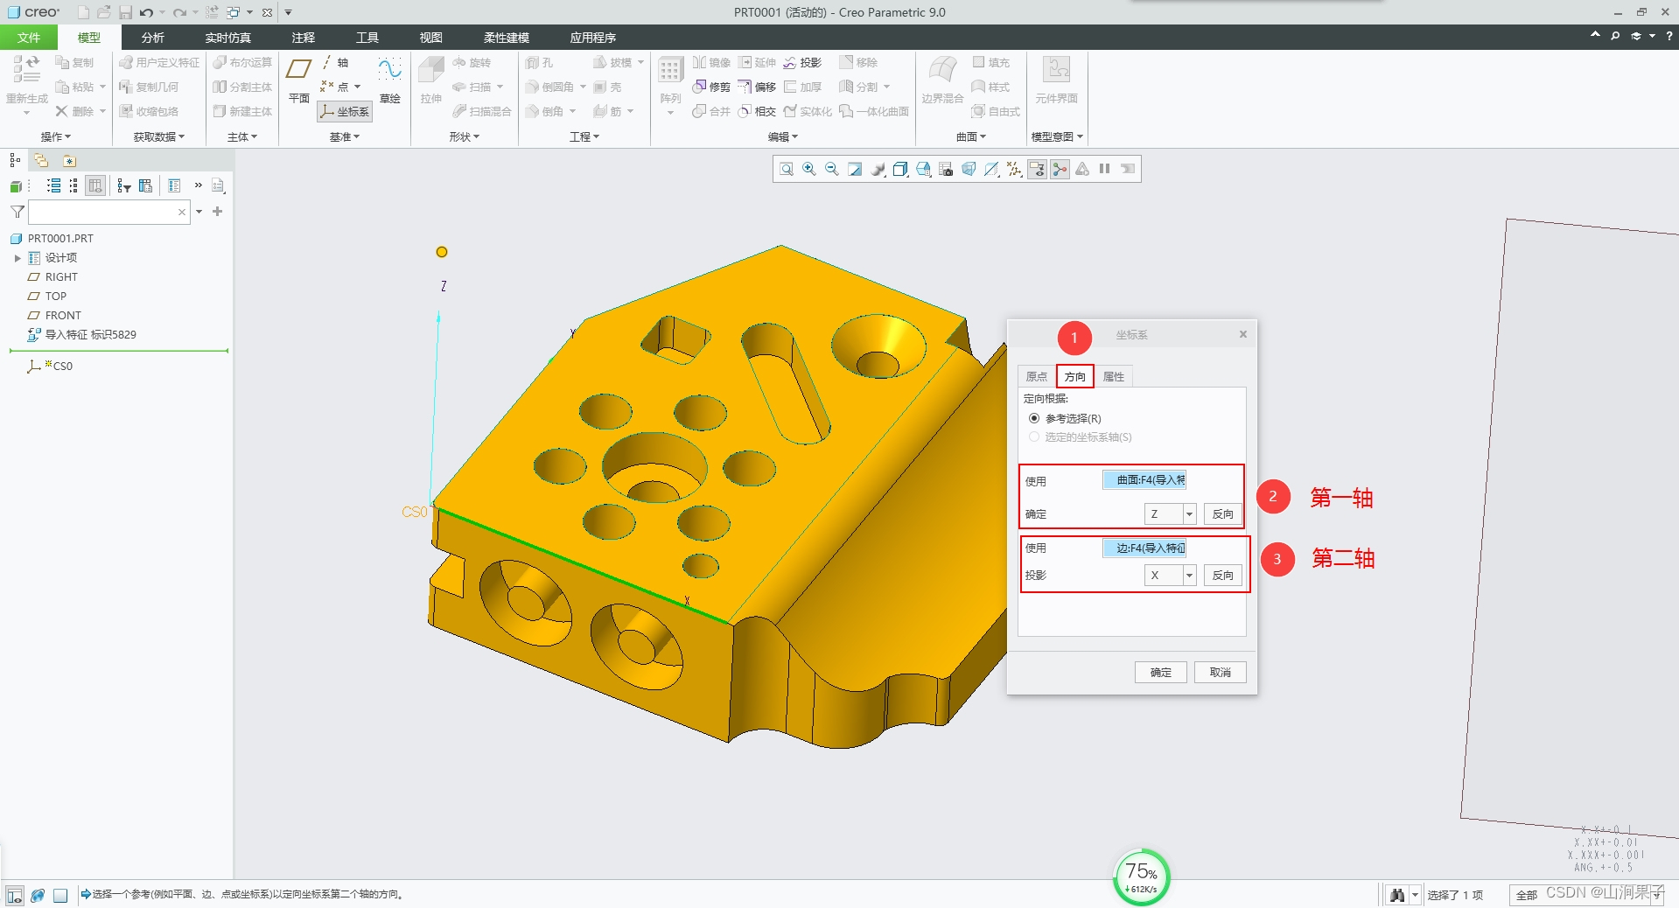Click the Zoom In magnifier icon
1679x908 pixels.
[809, 169]
